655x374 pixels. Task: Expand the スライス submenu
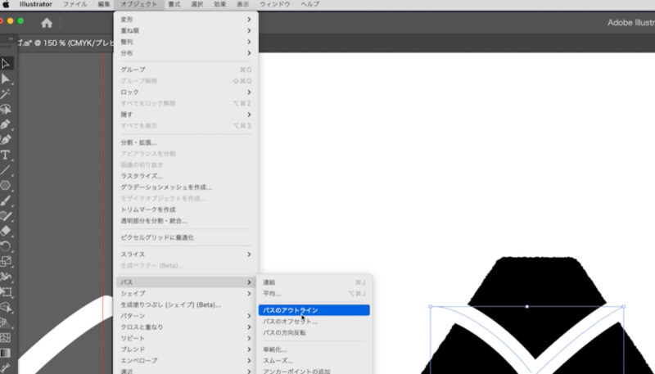click(x=186, y=255)
